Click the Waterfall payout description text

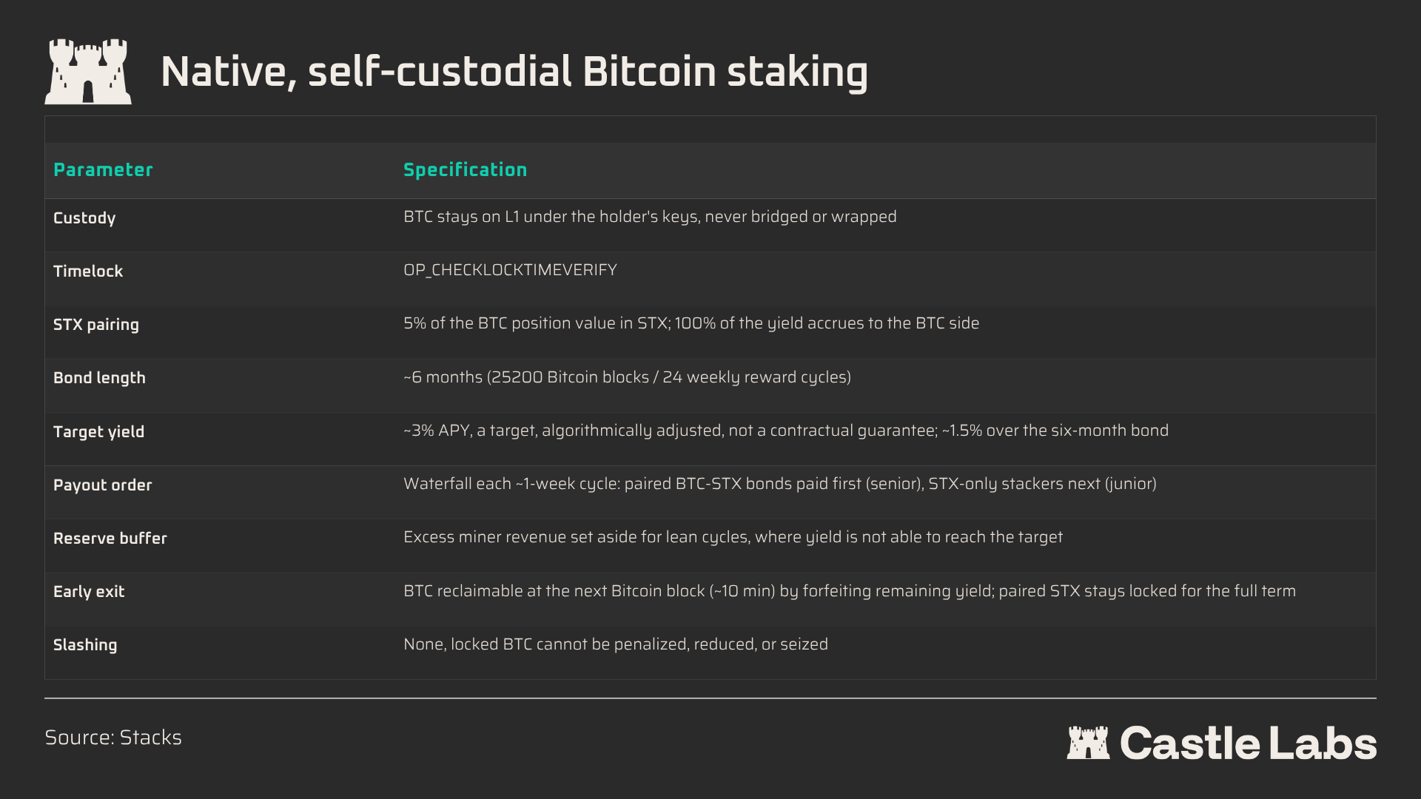coord(780,484)
